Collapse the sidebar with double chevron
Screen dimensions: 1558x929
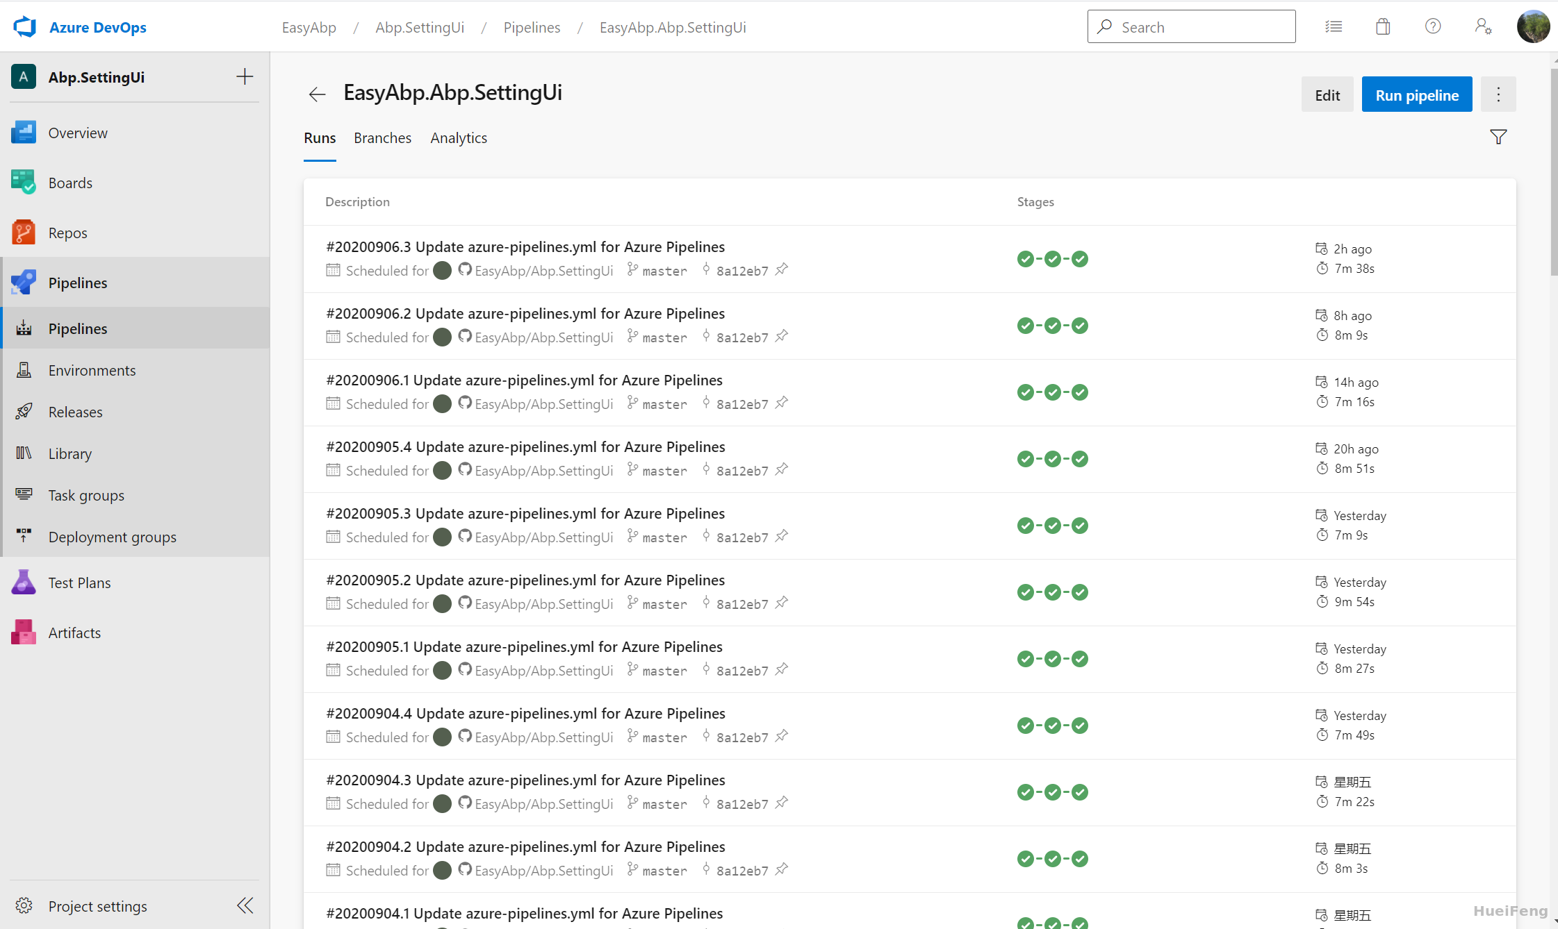pos(245,905)
